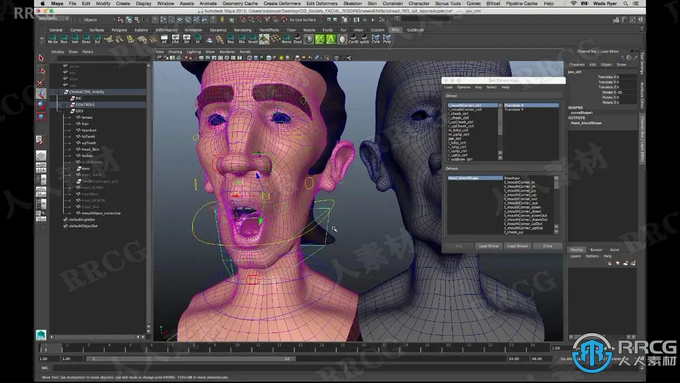This screenshot has height=383, width=680.
Task: Pick the Paint Selection tool
Action: [41, 82]
